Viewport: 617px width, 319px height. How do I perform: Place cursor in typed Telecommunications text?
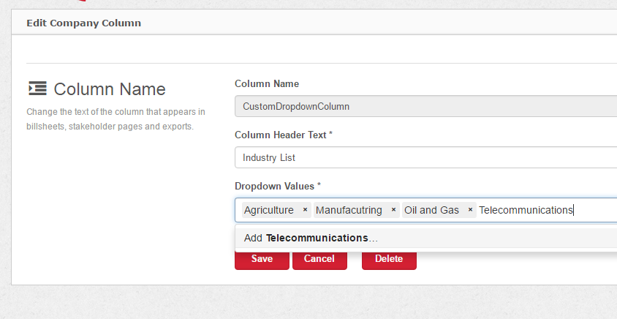[525, 210]
